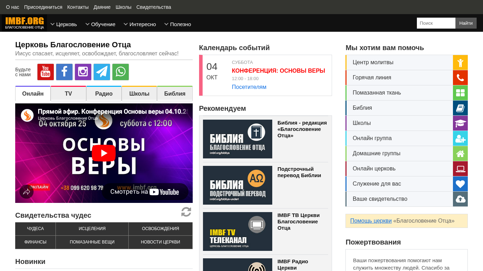
Task: Click the Найти search button
Action: point(466,23)
